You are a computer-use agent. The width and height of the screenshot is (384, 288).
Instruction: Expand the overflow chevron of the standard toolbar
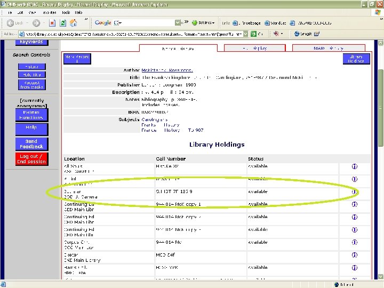pos(86,19)
